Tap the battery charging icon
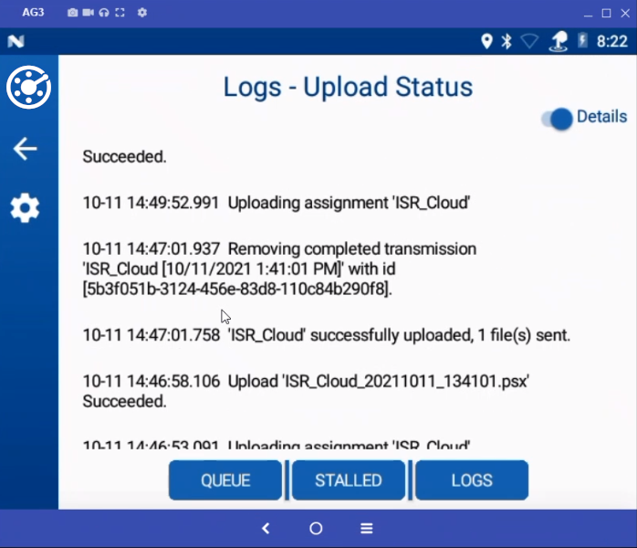Image resolution: width=637 pixels, height=548 pixels. click(x=582, y=41)
